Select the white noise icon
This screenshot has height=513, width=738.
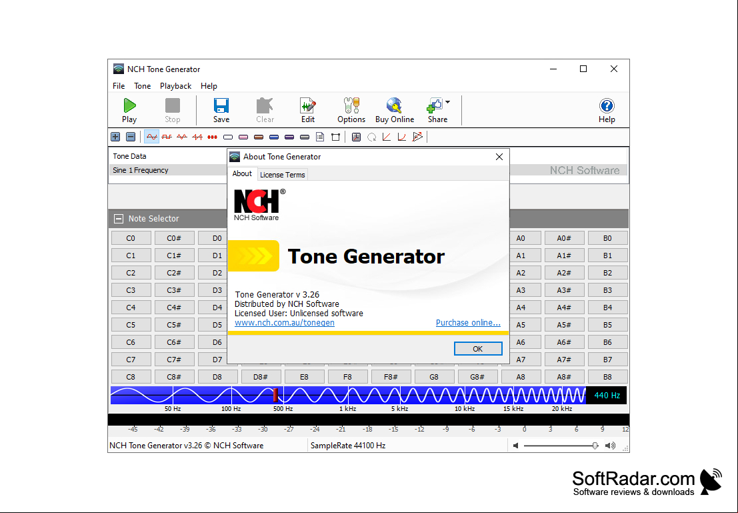(228, 137)
